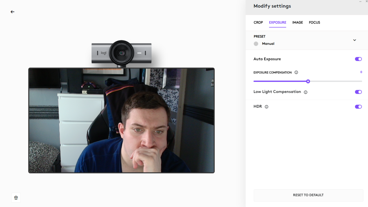The image size is (368, 207).
Task: Open the IMAGE tab
Action: pos(298,22)
